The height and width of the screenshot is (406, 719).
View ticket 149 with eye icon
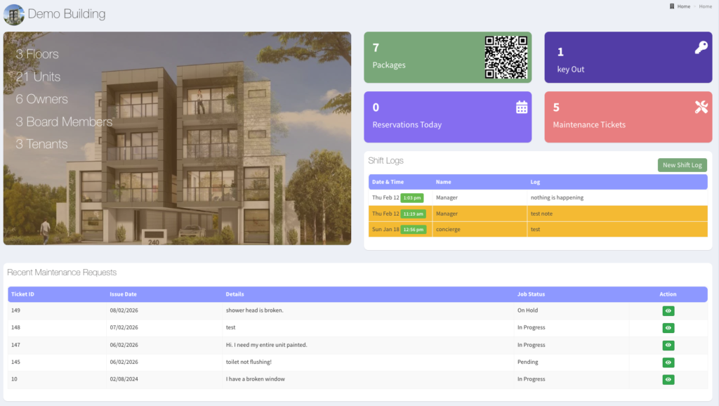pyautogui.click(x=668, y=310)
